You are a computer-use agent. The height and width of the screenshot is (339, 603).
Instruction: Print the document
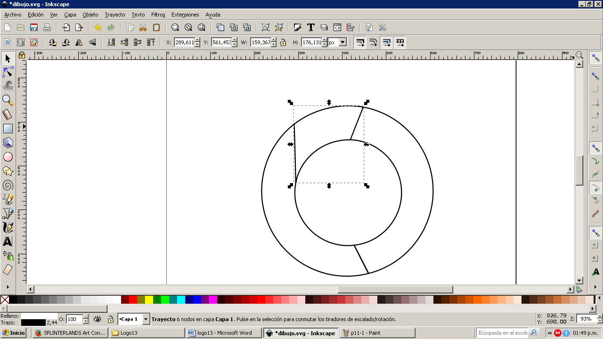pyautogui.click(x=47, y=27)
